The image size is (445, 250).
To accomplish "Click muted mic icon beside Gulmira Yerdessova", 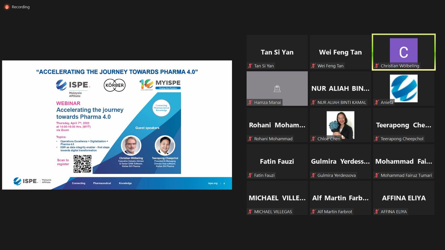I will tap(313, 175).
